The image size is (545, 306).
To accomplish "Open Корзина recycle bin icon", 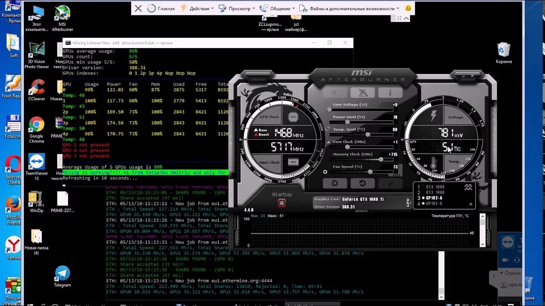I will [x=504, y=53].
